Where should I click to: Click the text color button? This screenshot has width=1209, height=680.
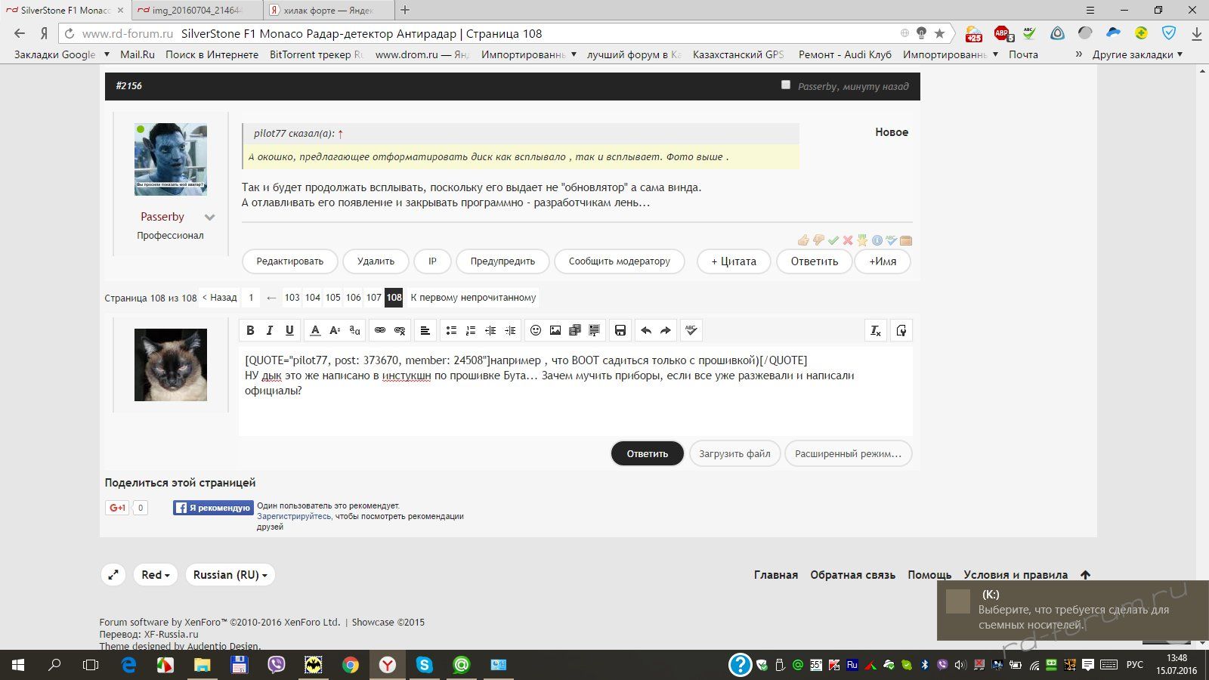pyautogui.click(x=315, y=330)
